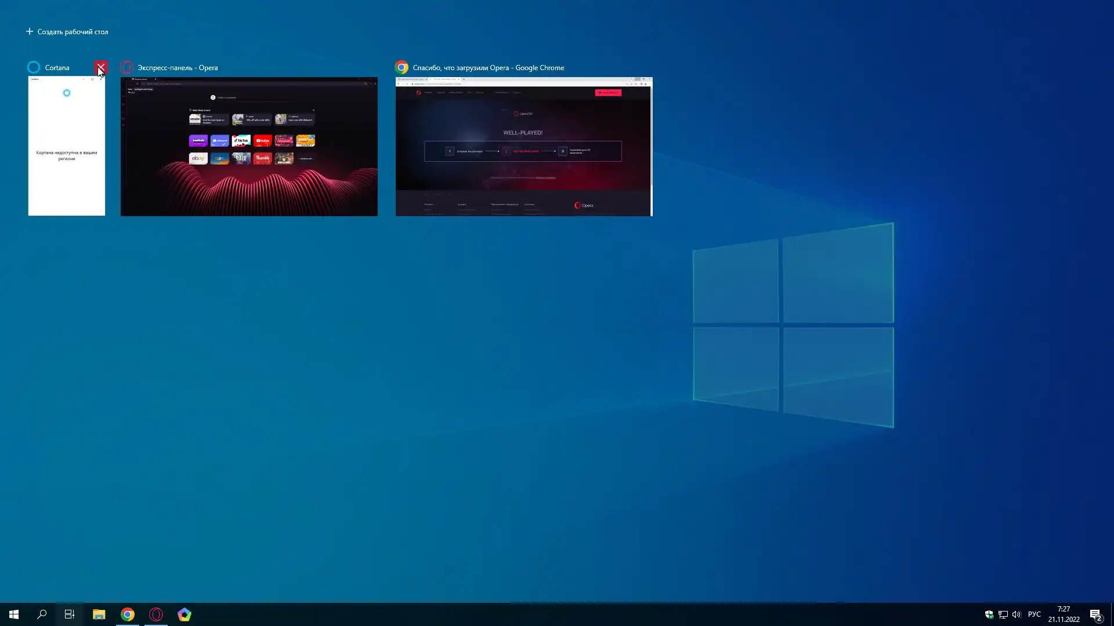The width and height of the screenshot is (1114, 626).
Task: Open Windows Security shield tray icon
Action: 989,614
